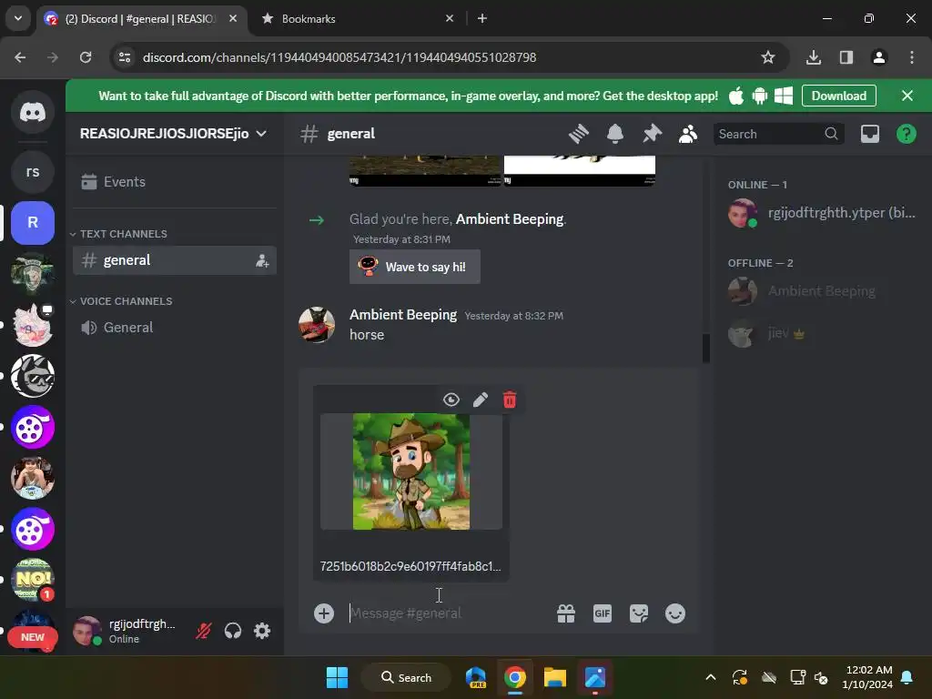Viewport: 932px width, 699px height.
Task: Open the ranger image attachment thumbnail
Action: 411,471
